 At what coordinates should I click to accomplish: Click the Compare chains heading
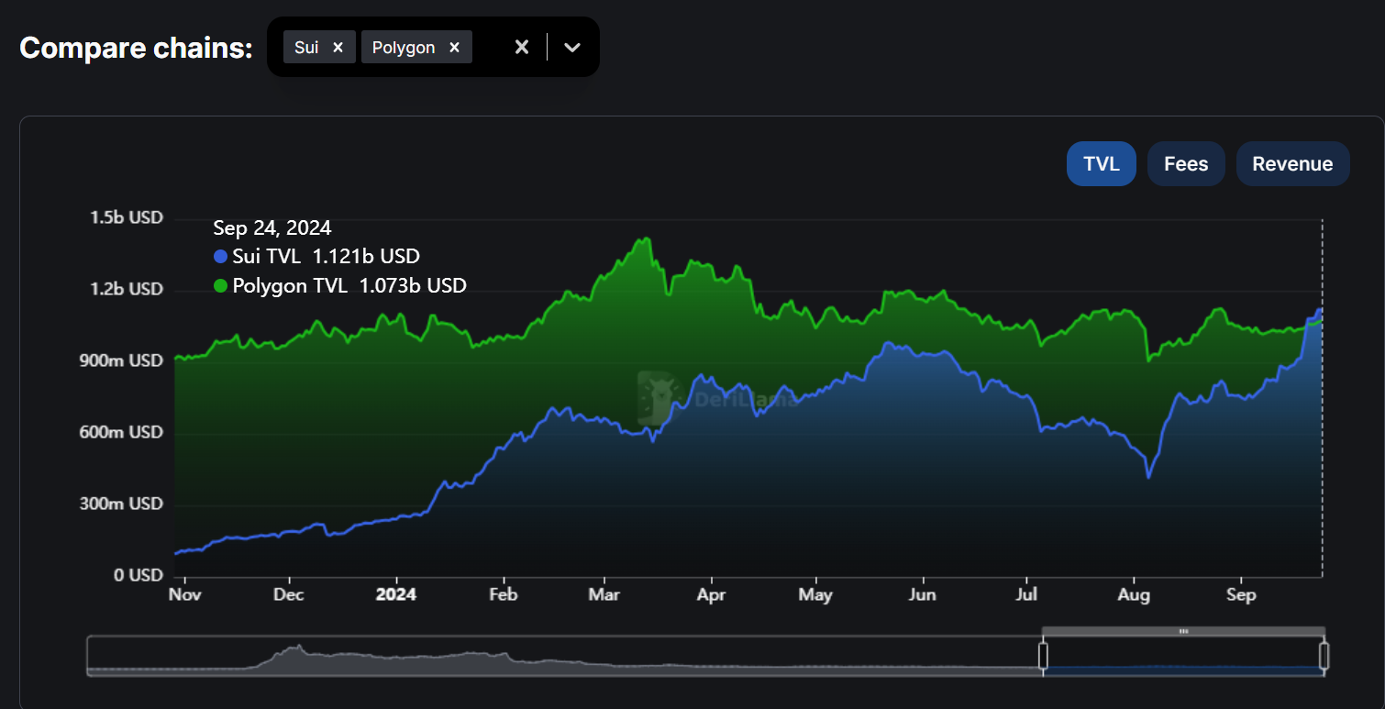[135, 47]
